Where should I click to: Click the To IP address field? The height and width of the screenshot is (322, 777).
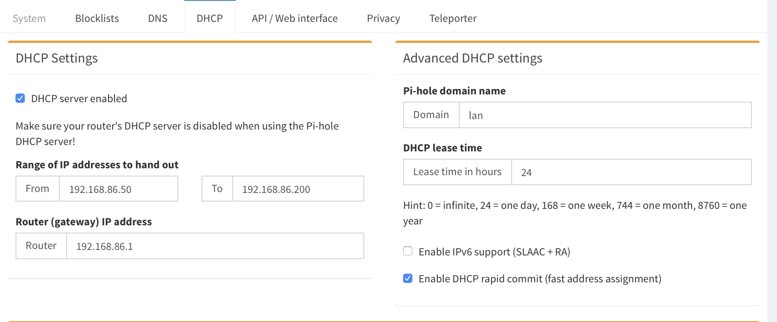(298, 189)
